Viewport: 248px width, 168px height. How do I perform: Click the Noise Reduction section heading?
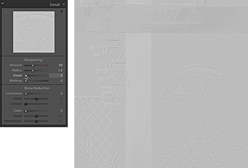click(37, 88)
